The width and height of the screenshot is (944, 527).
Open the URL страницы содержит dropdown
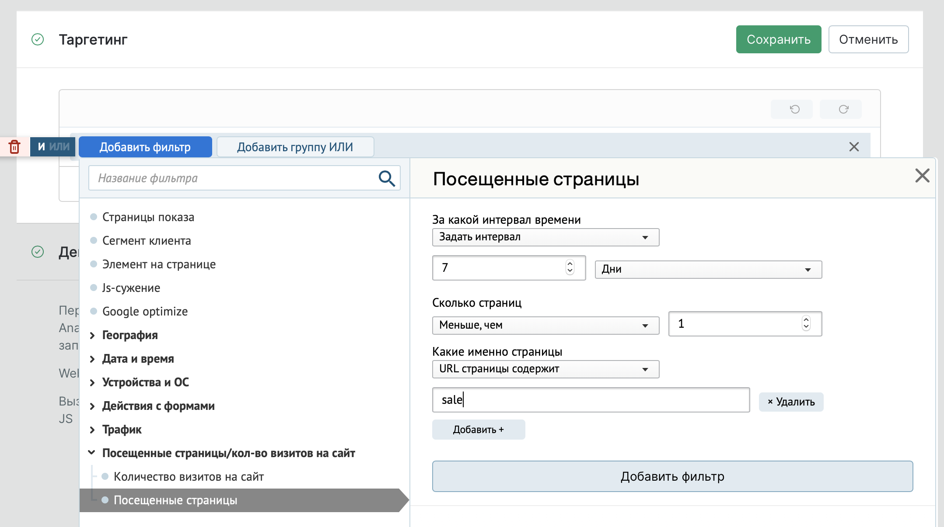tap(545, 369)
